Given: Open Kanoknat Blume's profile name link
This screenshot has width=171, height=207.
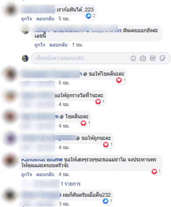Looking at the screenshot, I should [x=42, y=160].
